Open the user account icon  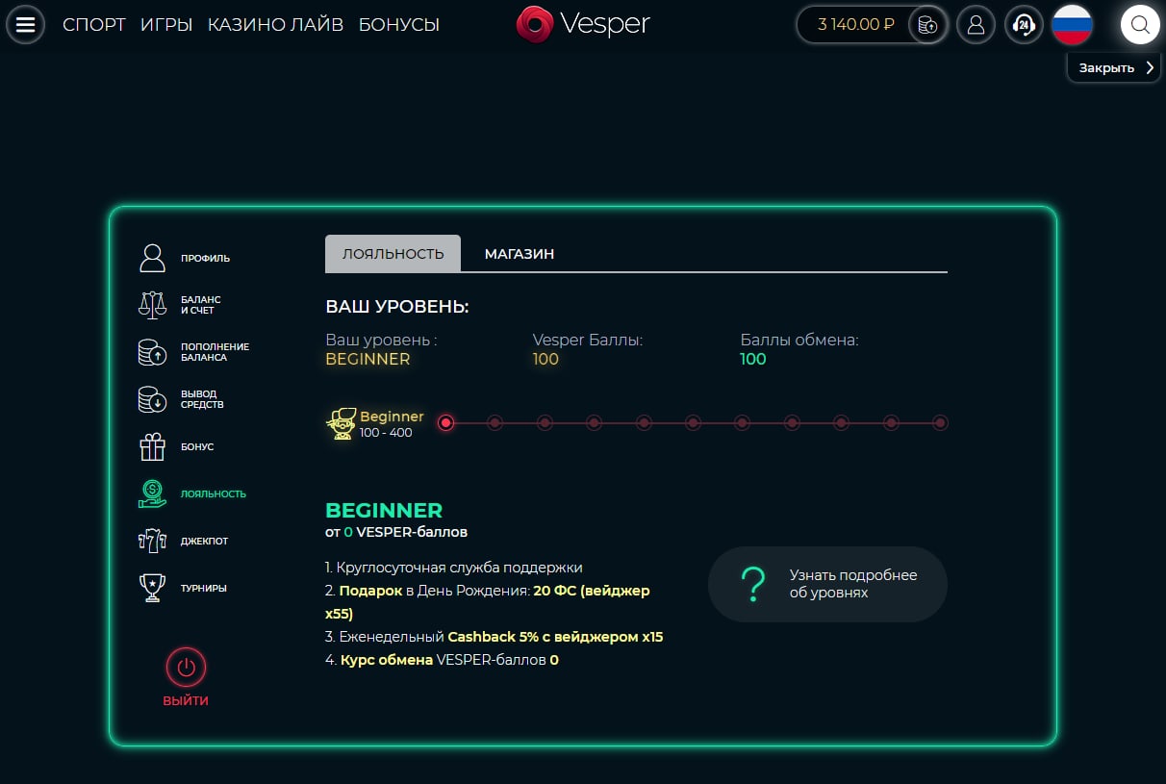click(976, 25)
